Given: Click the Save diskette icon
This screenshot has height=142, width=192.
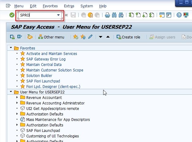Looking at the screenshot, I should (73, 15).
